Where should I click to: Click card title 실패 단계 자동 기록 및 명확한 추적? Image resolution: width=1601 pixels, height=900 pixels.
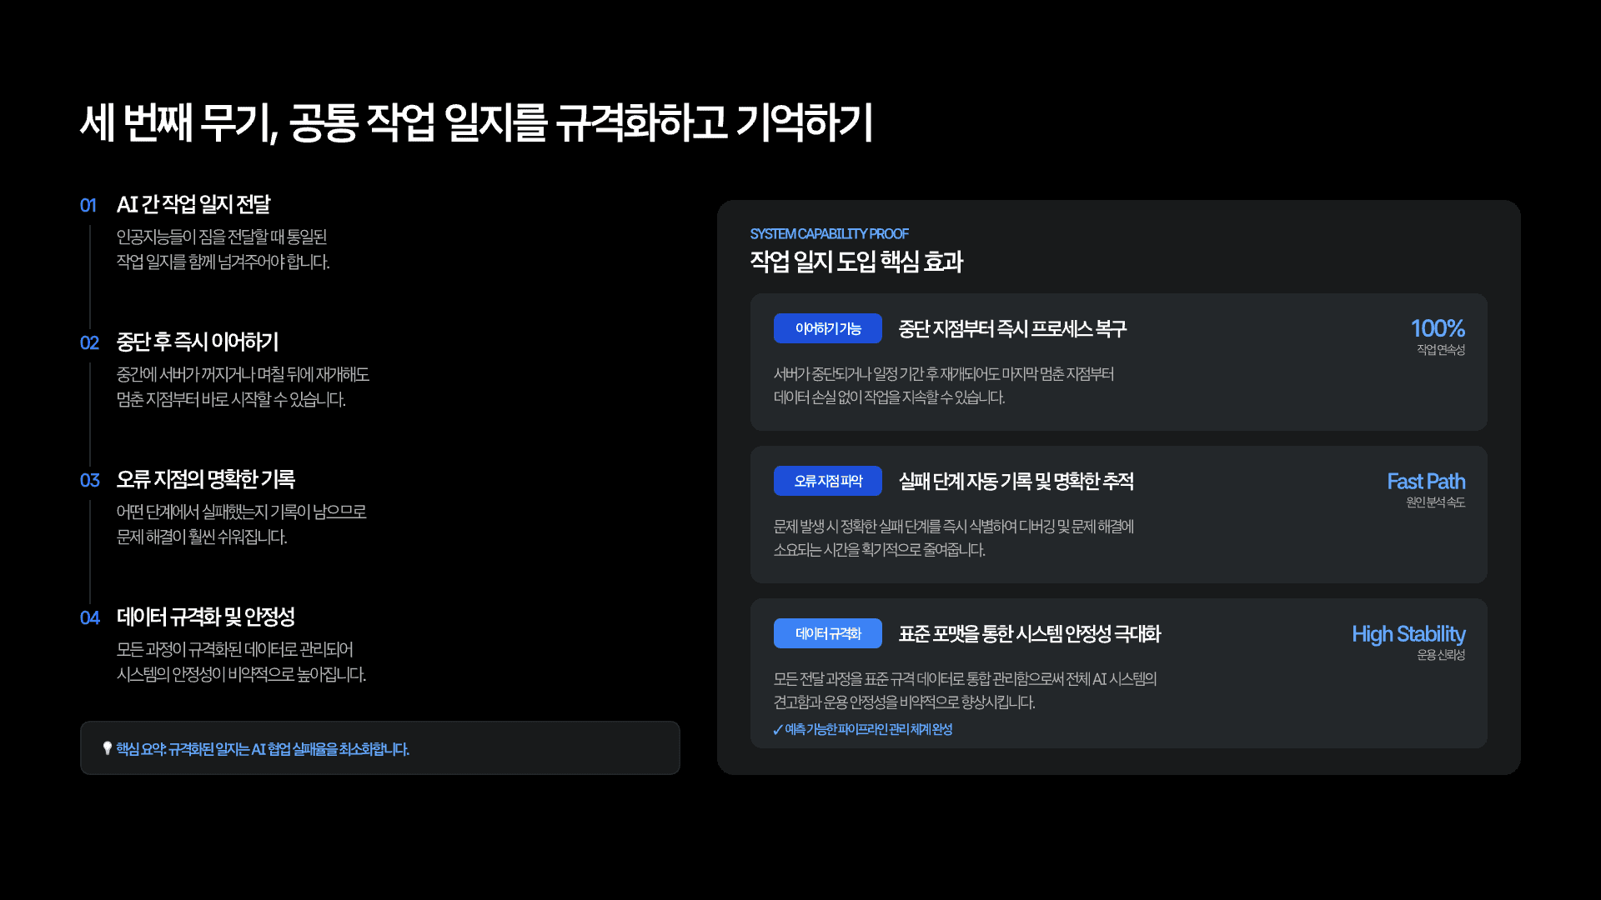[x=1016, y=481]
